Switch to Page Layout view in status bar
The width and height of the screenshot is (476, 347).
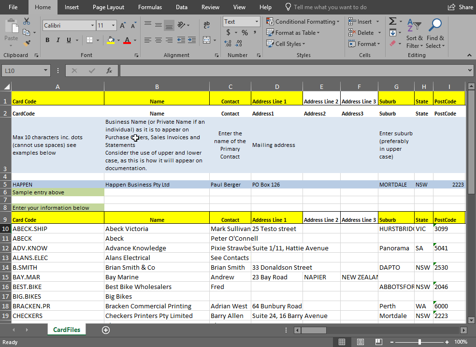click(x=360, y=342)
